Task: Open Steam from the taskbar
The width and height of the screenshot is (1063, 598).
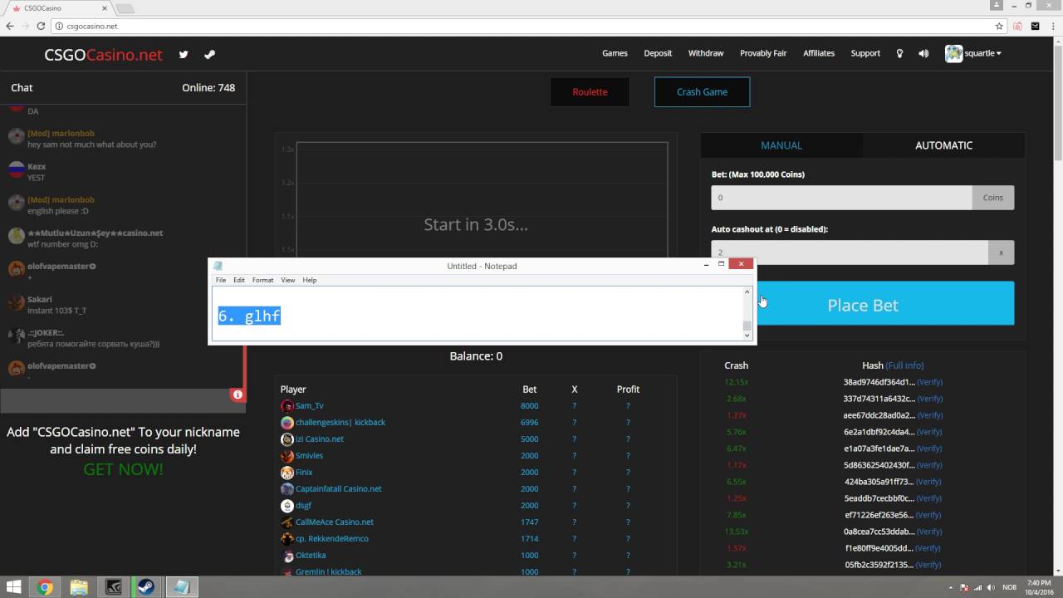Action: click(x=145, y=587)
